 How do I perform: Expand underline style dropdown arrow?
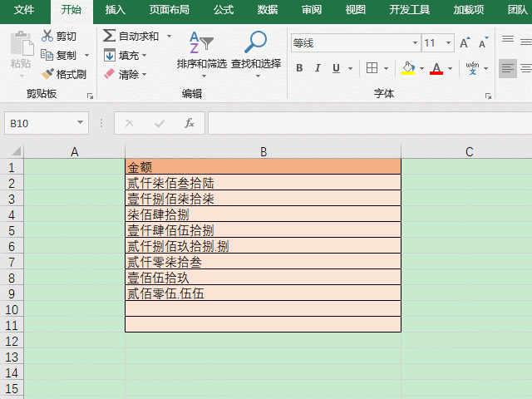point(350,68)
